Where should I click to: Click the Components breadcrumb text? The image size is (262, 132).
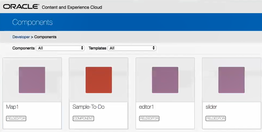click(45, 37)
